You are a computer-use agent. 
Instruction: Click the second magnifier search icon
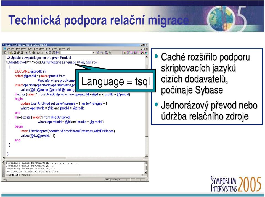point(50,53)
